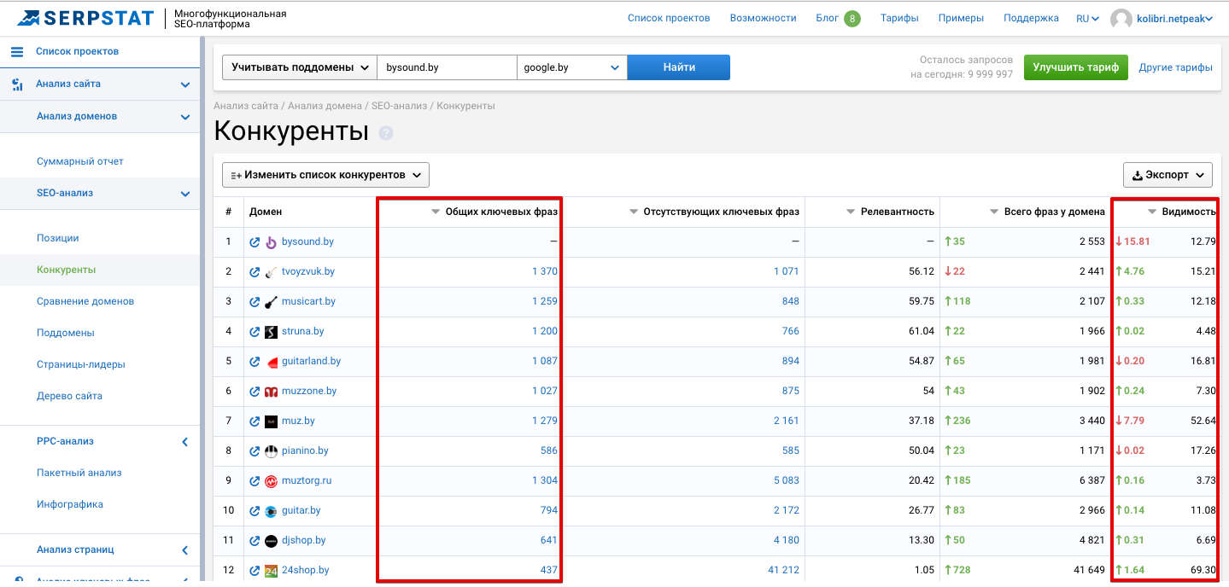The image size is (1229, 587).
Task: Open the Учитывать поддомены dropdown
Action: click(300, 67)
